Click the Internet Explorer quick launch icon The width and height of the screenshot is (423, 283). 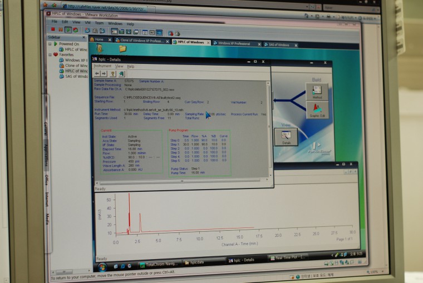click(x=123, y=266)
